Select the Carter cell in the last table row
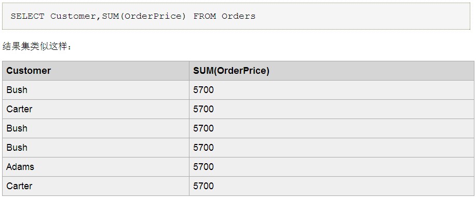This screenshot has height=197, width=476. pos(96,186)
